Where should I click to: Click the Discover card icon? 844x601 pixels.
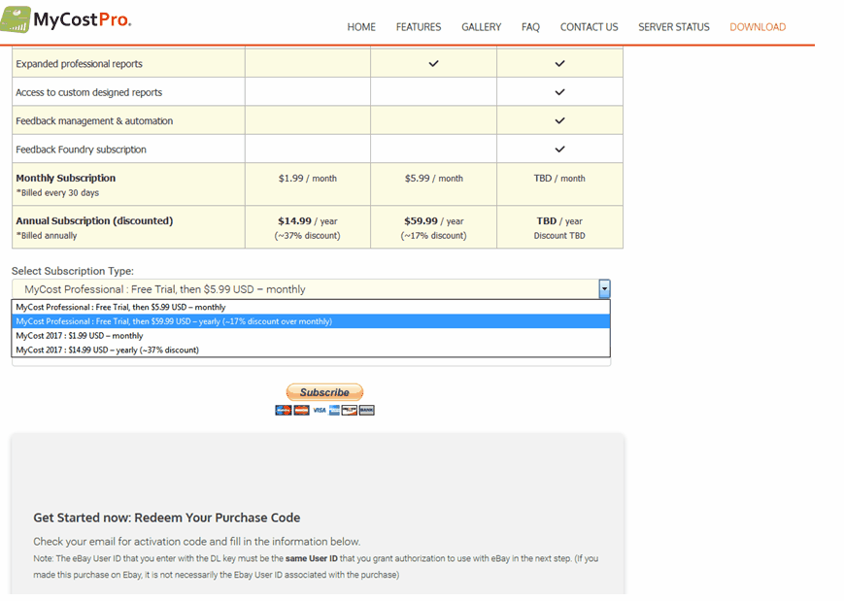pyautogui.click(x=350, y=411)
